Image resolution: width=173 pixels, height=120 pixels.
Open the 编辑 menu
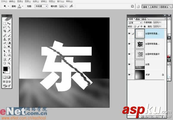tap(12, 1)
